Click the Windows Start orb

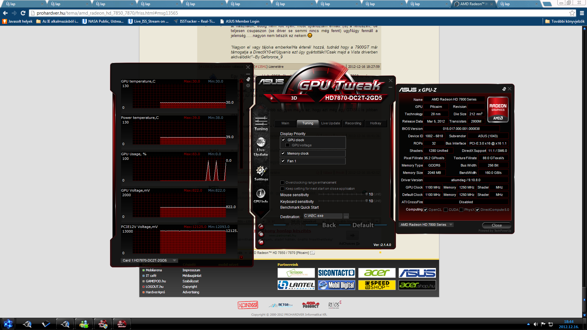[8, 324]
